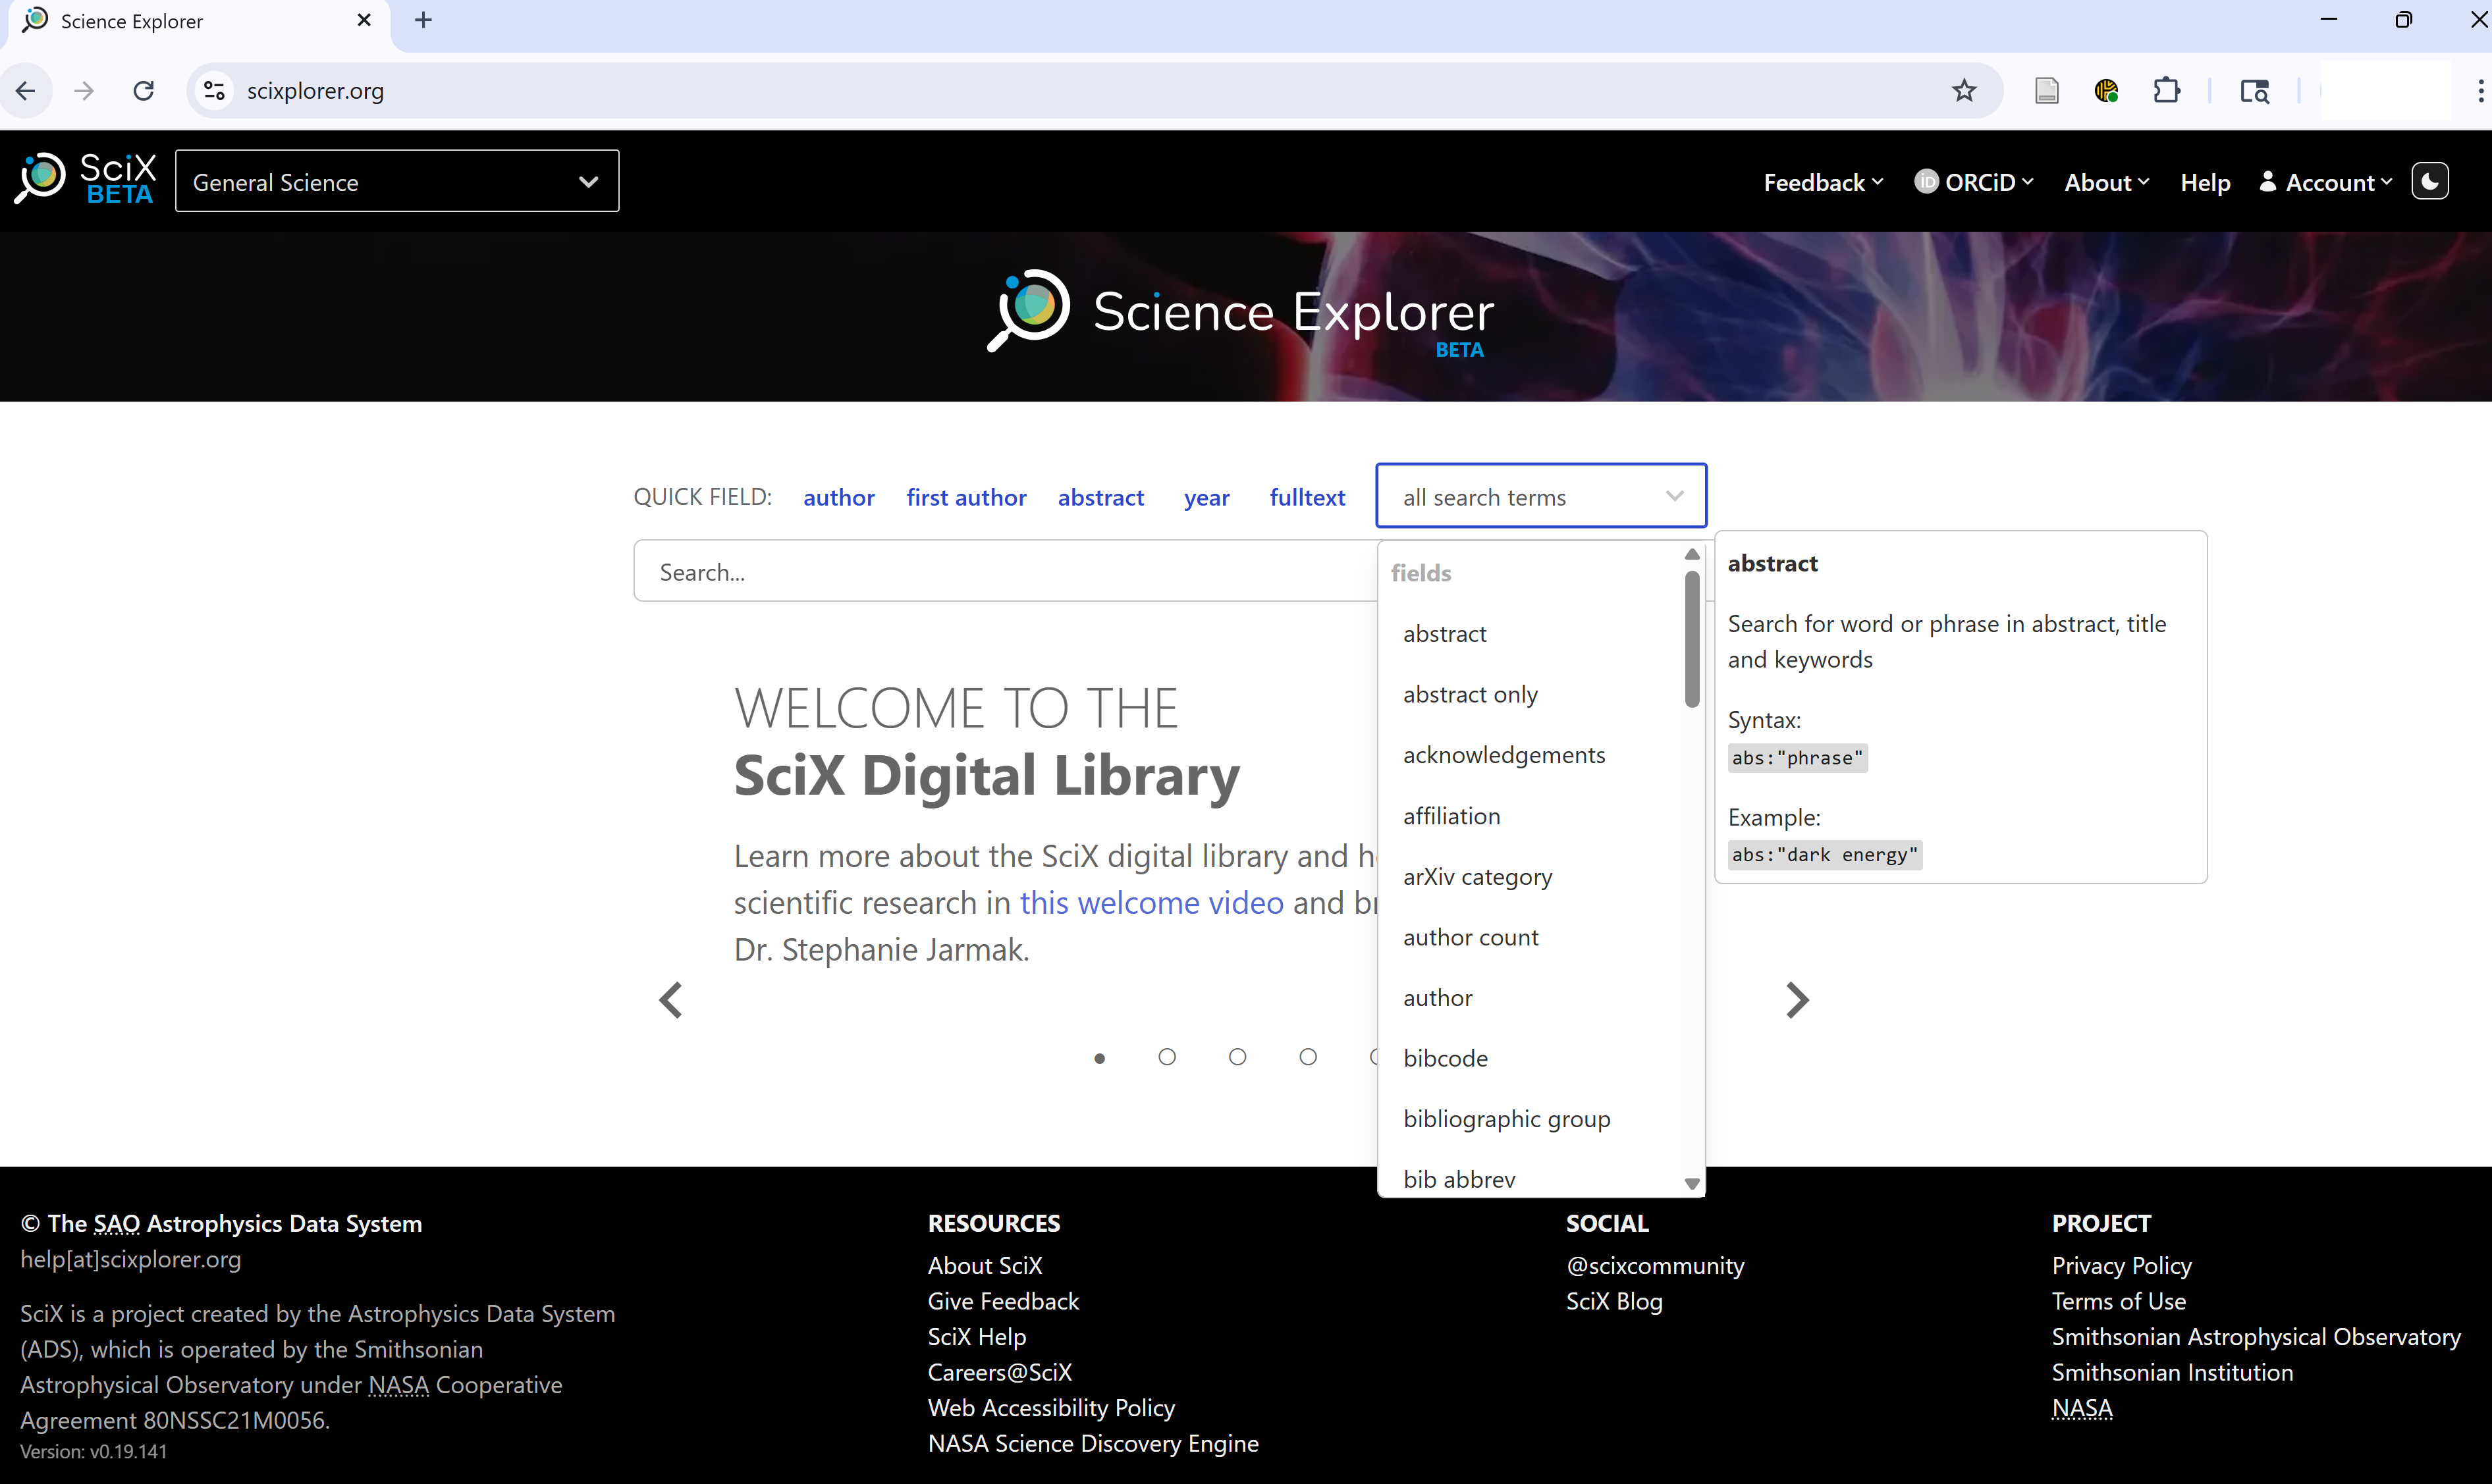Viewport: 2492px width, 1484px height.
Task: Open Give Feedback footer link
Action: coord(1003,1301)
